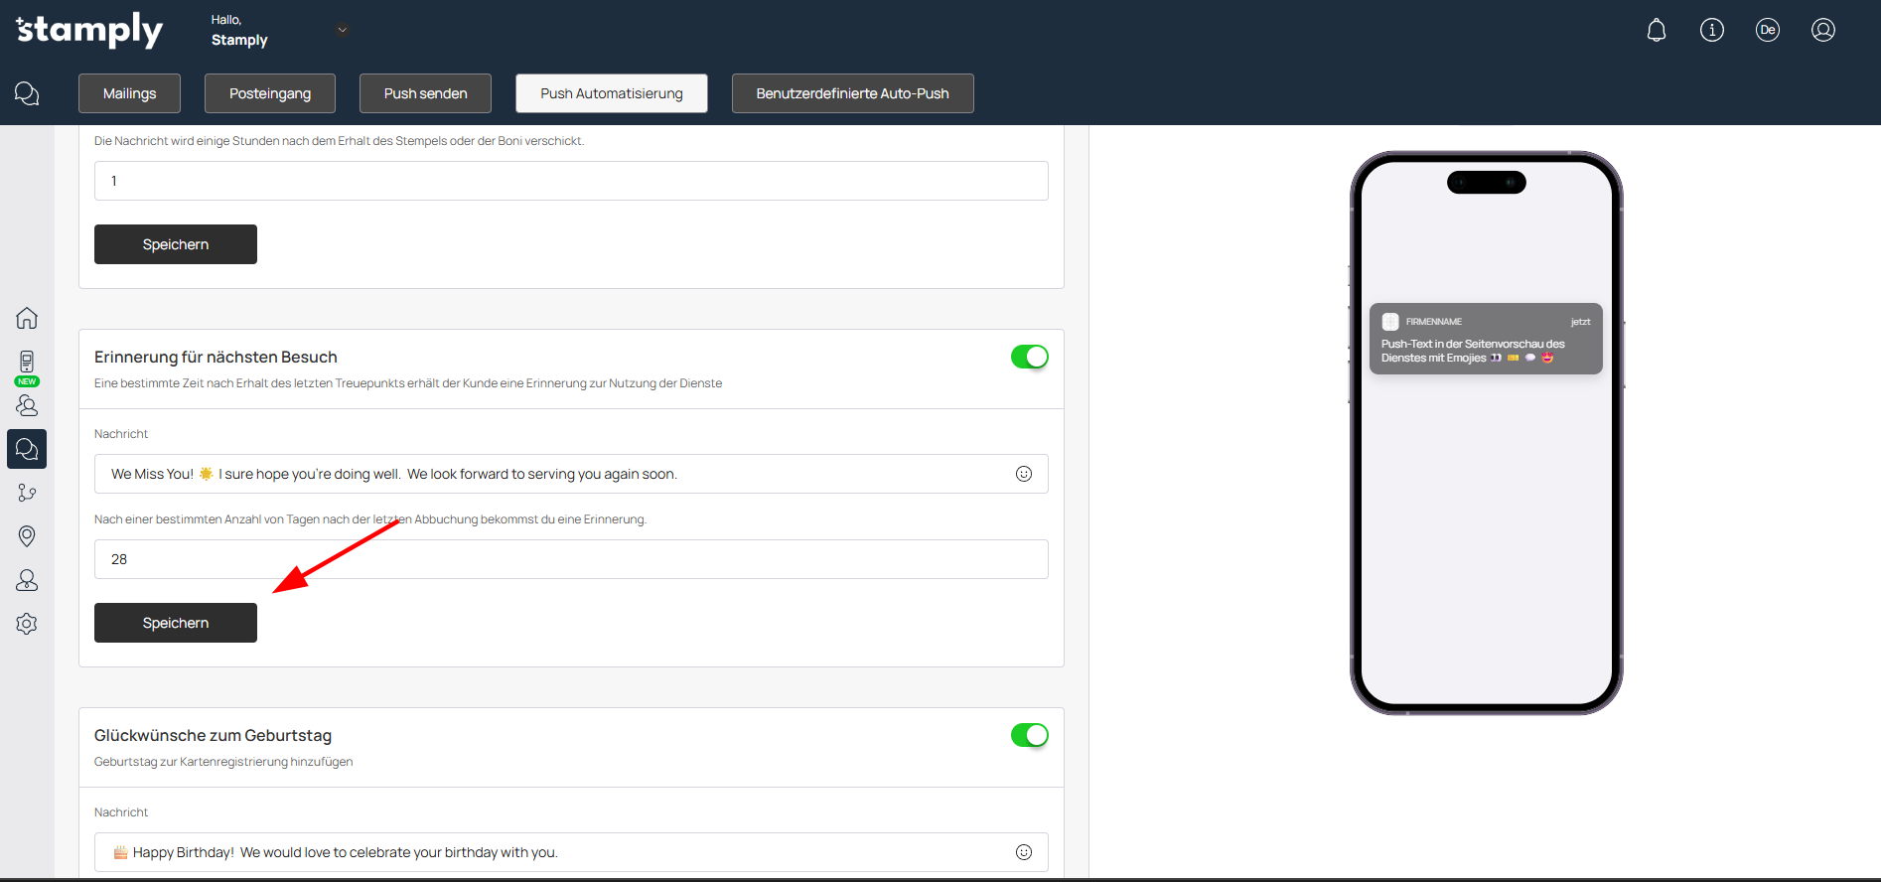Image resolution: width=1881 pixels, height=882 pixels.
Task: Switch to the Mailings tab
Action: [130, 93]
